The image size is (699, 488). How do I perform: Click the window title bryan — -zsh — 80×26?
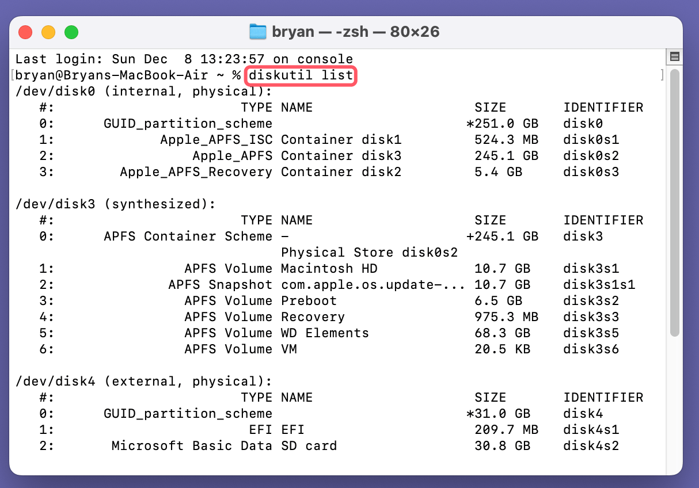tap(357, 32)
